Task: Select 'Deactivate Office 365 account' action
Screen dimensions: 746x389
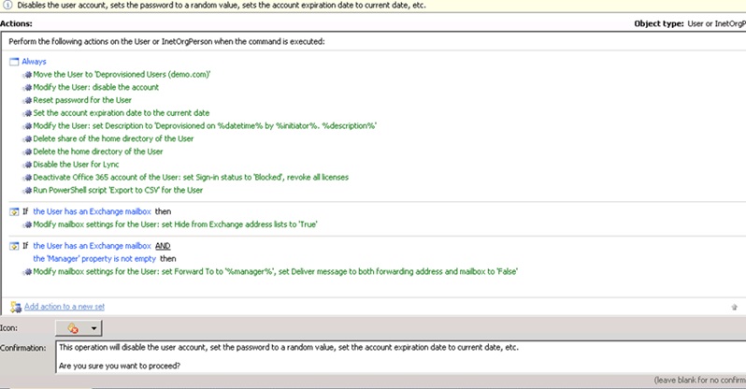Action: pos(191,177)
